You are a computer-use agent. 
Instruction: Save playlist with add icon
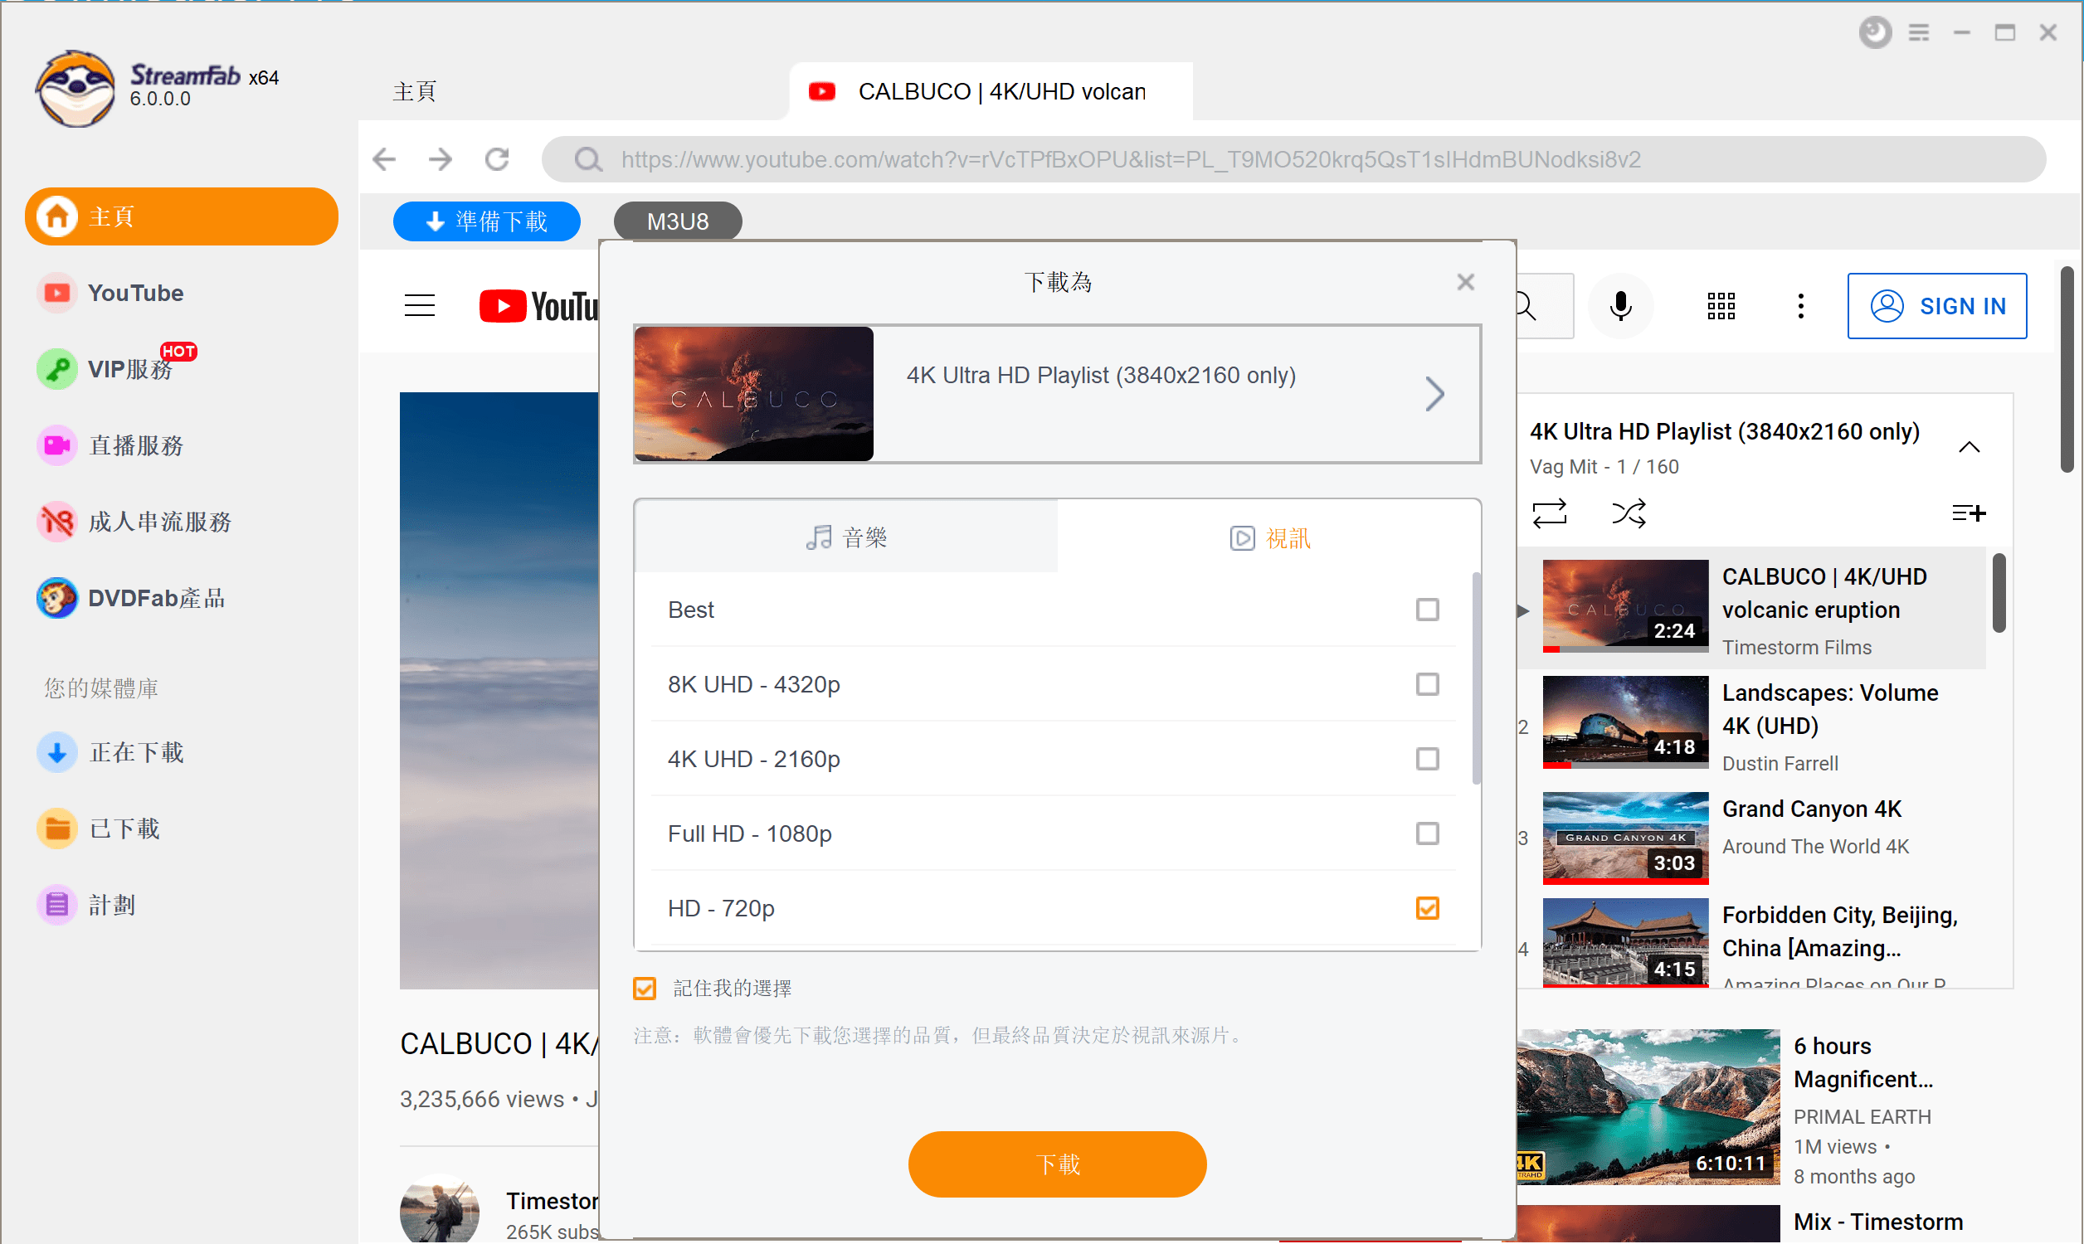pos(1969,513)
